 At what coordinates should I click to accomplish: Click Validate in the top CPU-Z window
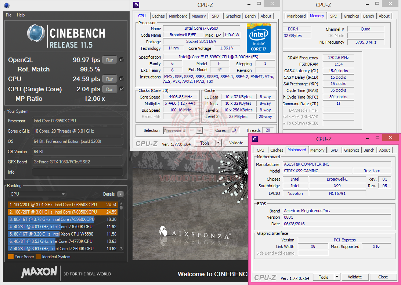(236, 143)
